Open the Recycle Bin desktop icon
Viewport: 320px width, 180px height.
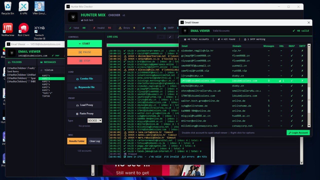7,8
